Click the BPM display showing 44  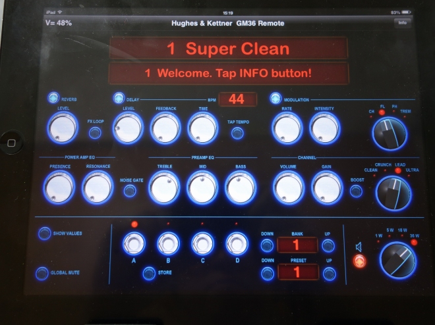click(x=238, y=99)
